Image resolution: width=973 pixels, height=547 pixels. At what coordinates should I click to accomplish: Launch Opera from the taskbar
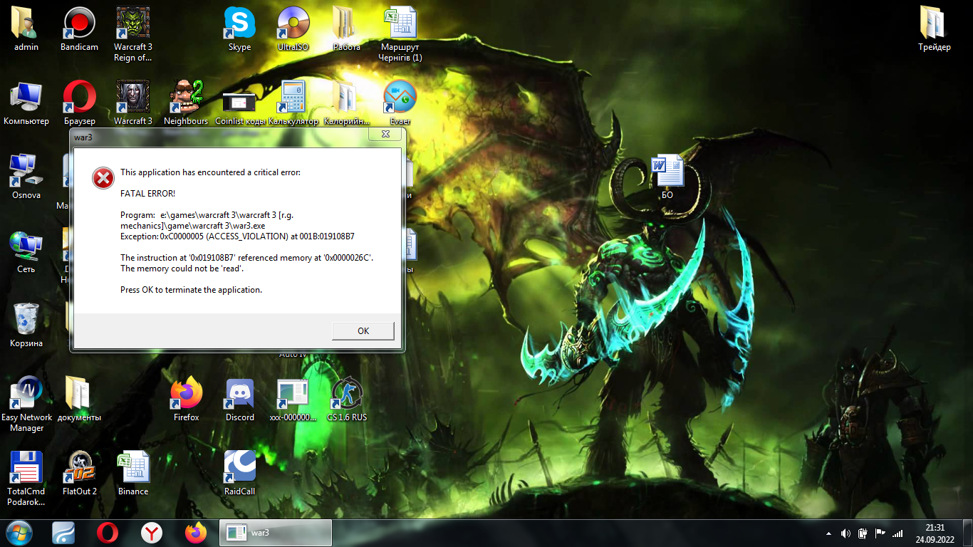[108, 533]
